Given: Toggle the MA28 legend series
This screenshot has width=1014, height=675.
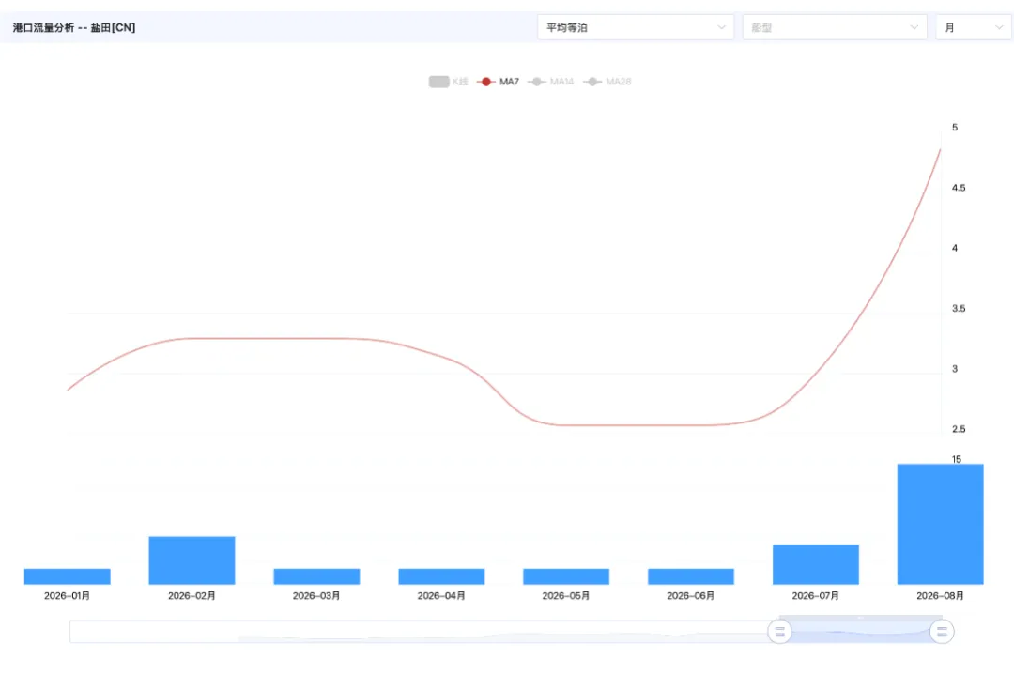Looking at the screenshot, I should pyautogui.click(x=607, y=82).
